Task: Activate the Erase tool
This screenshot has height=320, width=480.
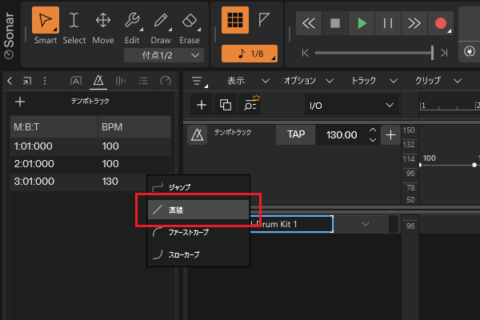Action: pos(190,26)
